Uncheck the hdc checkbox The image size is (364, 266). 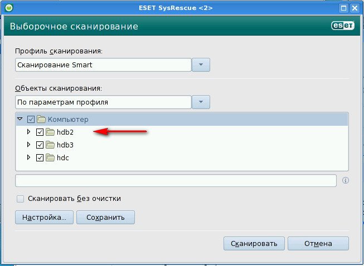[40, 158]
